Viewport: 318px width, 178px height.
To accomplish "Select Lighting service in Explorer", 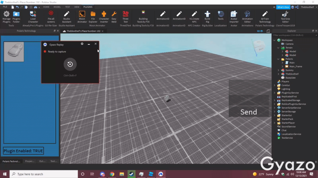I will pyautogui.click(x=286, y=89).
